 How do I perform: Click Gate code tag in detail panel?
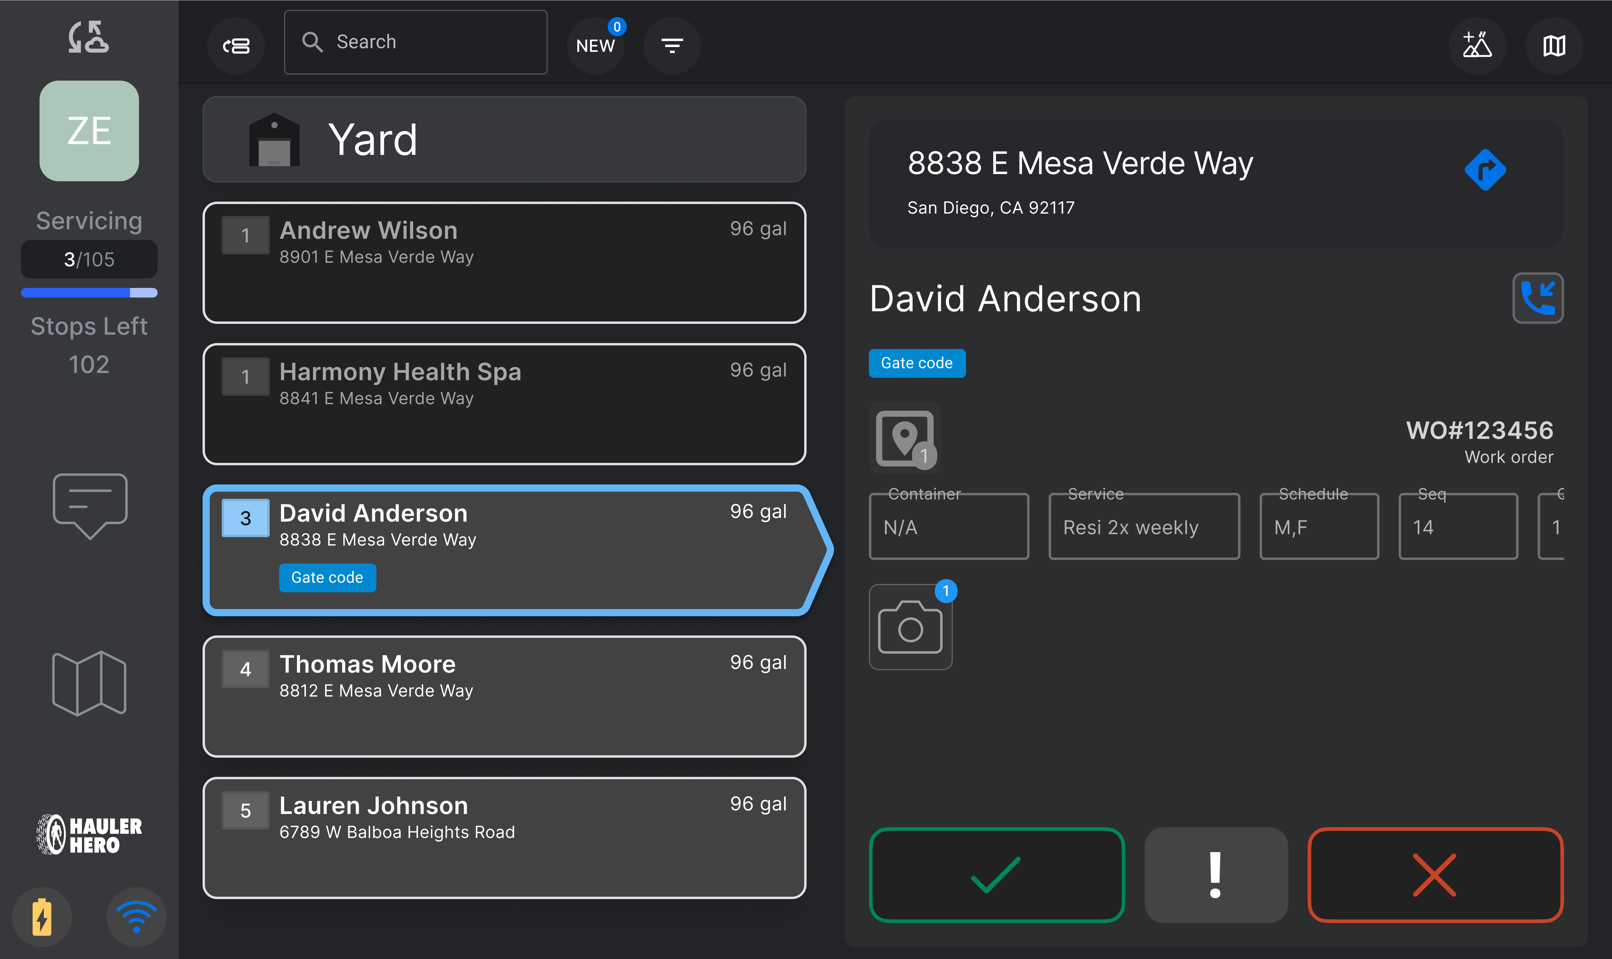(917, 363)
